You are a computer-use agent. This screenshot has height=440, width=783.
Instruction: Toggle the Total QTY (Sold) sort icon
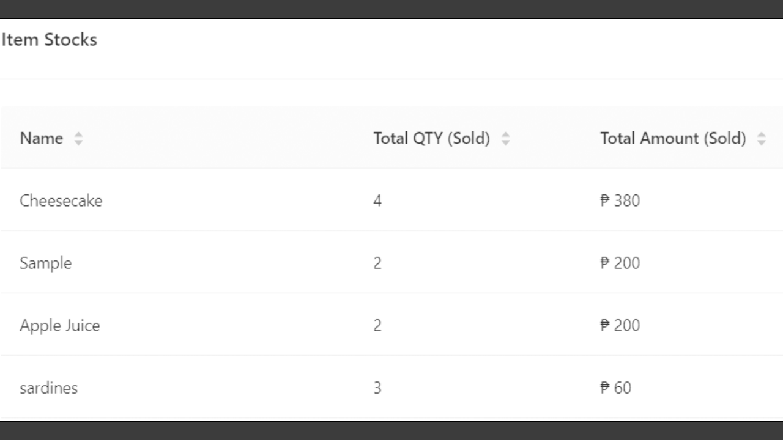(x=505, y=139)
